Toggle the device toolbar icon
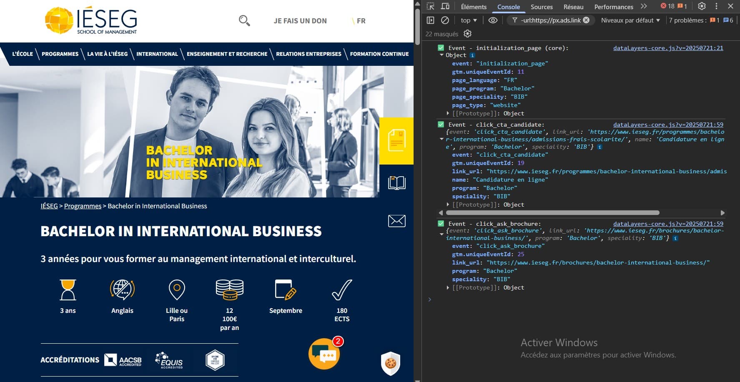This screenshot has height=382, width=740. point(445,6)
